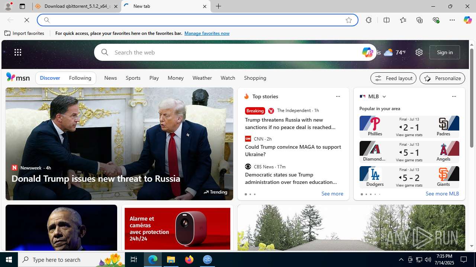This screenshot has width=476, height=267.
Task: Stop loading the page
Action: 27,20
